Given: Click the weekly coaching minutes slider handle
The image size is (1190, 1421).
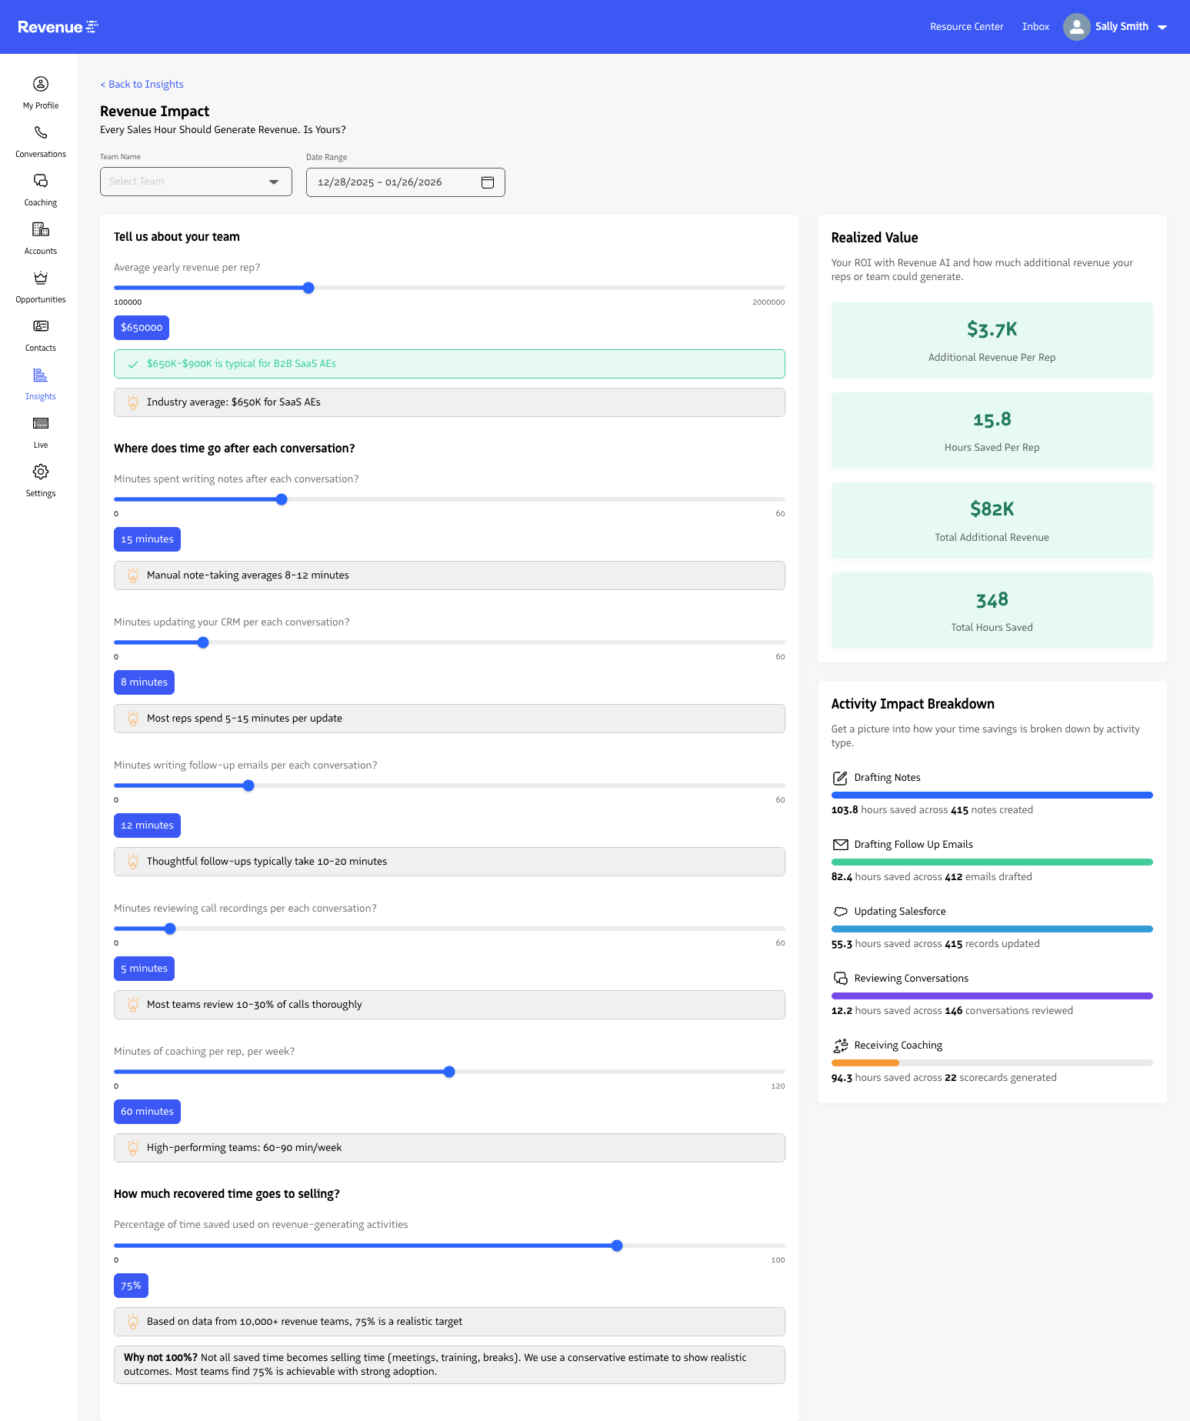Looking at the screenshot, I should tap(449, 1072).
